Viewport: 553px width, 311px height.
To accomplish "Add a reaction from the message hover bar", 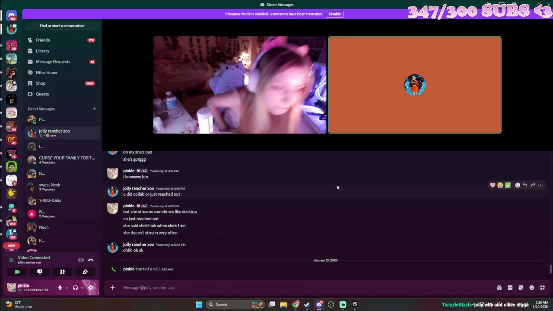I will coord(518,185).
